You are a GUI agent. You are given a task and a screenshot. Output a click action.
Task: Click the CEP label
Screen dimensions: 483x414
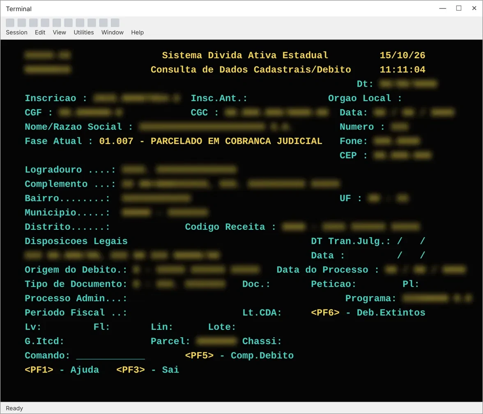pyautogui.click(x=354, y=156)
